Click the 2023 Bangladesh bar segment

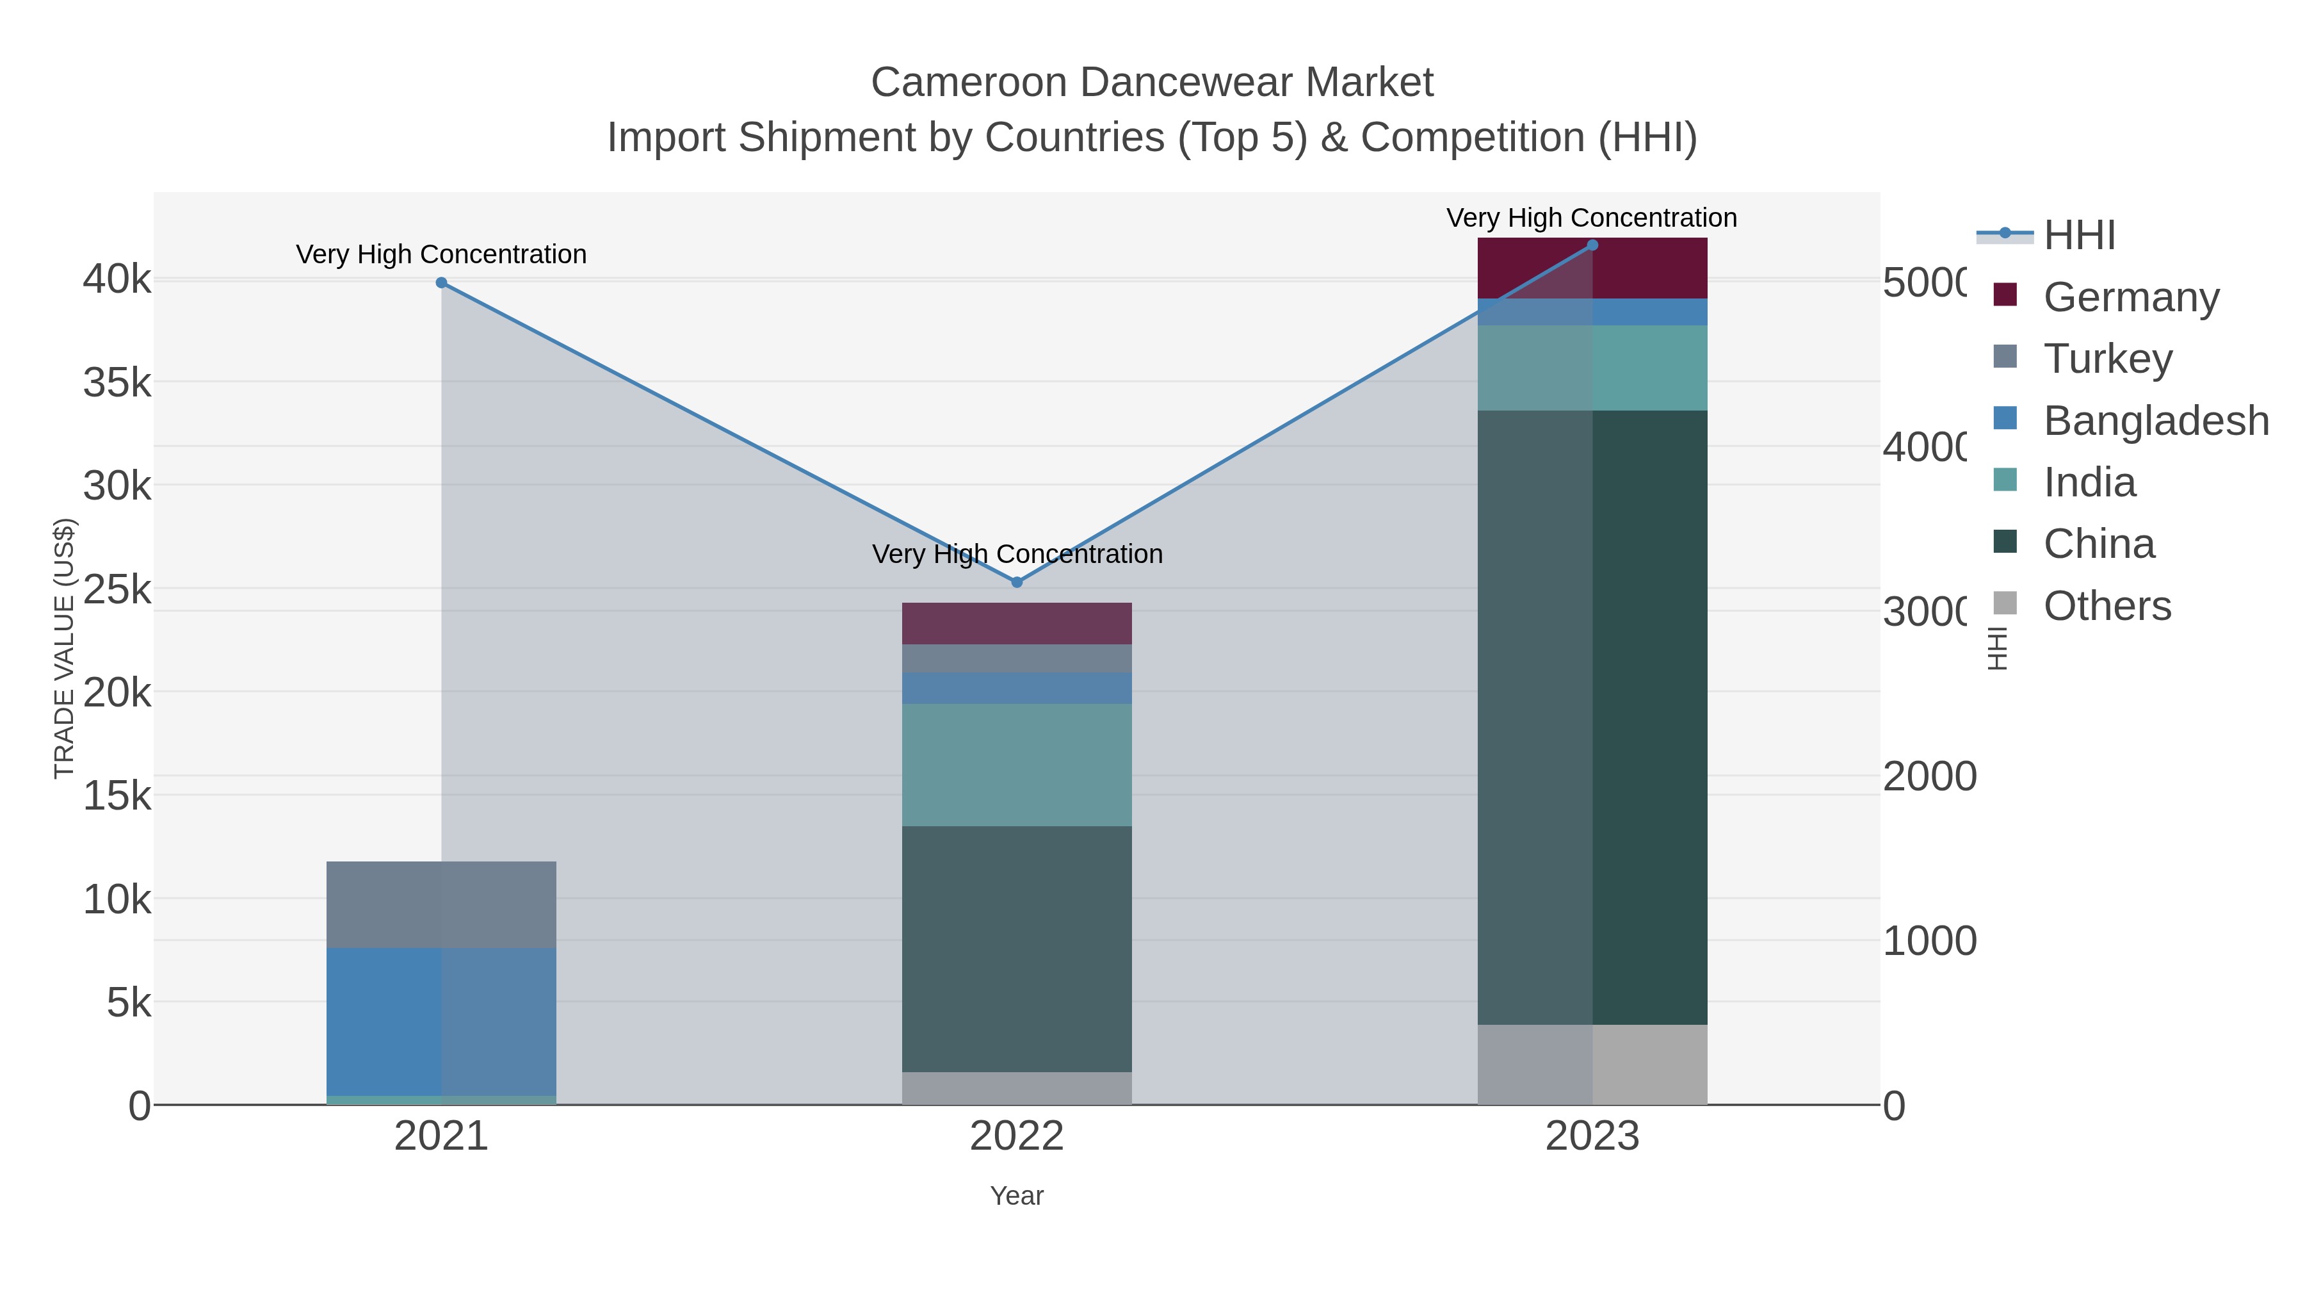tap(1592, 313)
